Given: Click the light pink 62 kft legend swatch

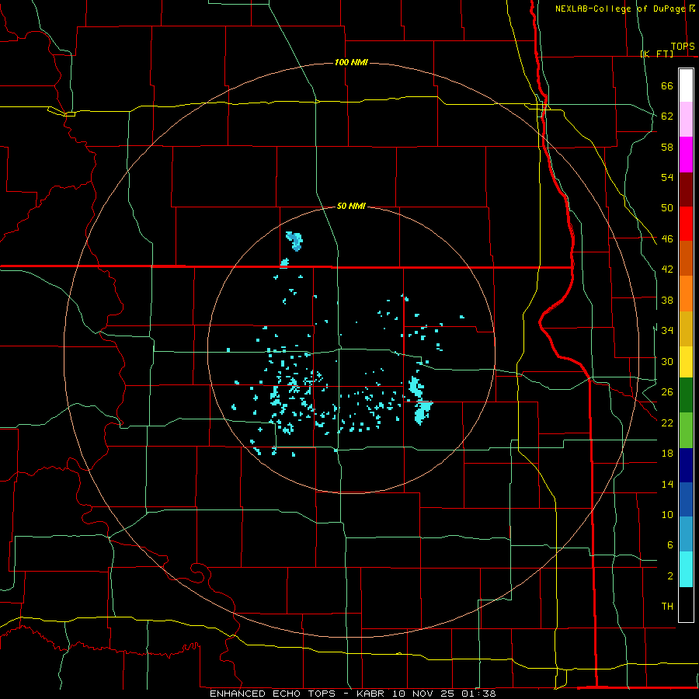Looking at the screenshot, I should coord(686,120).
